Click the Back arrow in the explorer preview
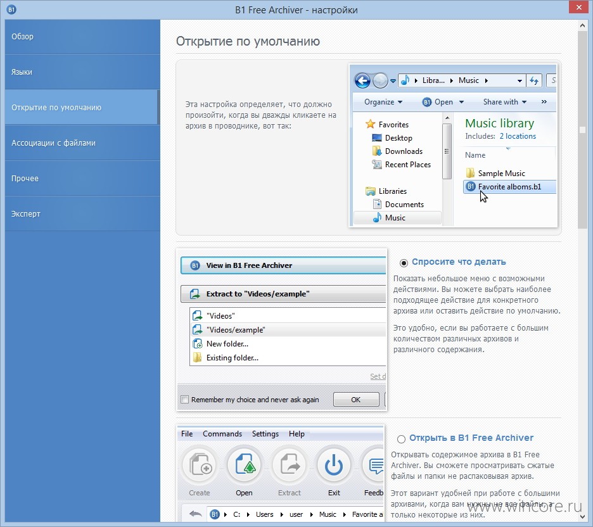 [x=362, y=80]
